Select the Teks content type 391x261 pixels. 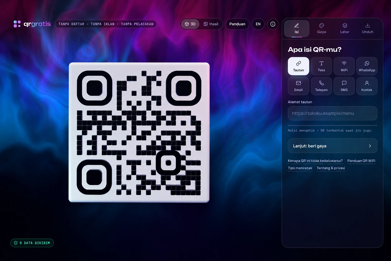point(321,66)
